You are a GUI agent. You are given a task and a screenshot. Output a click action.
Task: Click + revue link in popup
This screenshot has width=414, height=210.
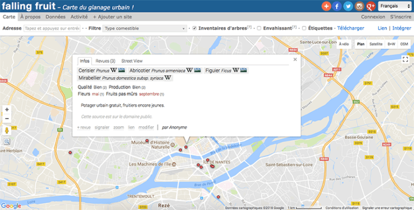(x=84, y=127)
